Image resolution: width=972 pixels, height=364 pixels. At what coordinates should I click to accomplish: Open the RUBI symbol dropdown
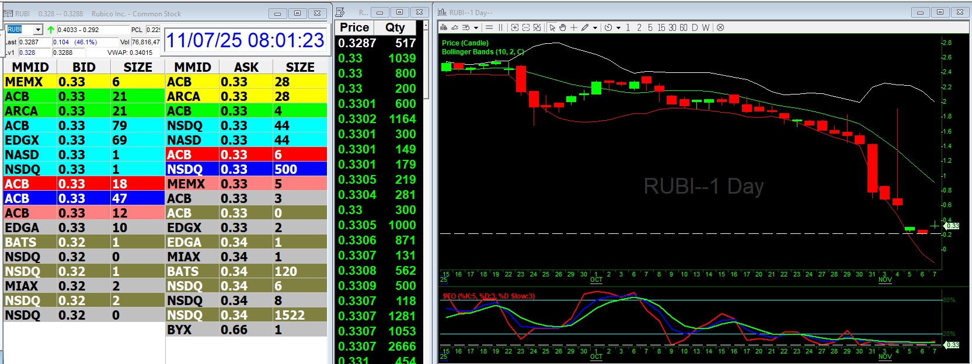[38, 30]
